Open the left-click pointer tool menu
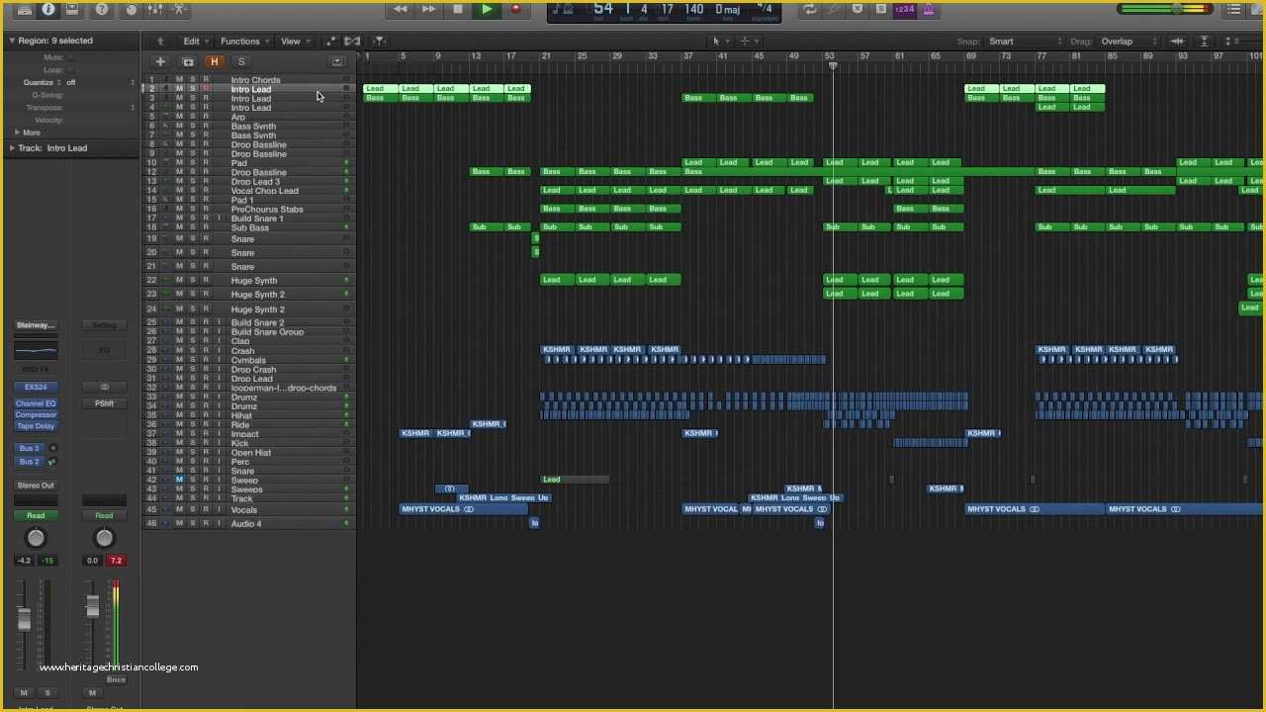Screen dimensions: 1266x712 719,42
